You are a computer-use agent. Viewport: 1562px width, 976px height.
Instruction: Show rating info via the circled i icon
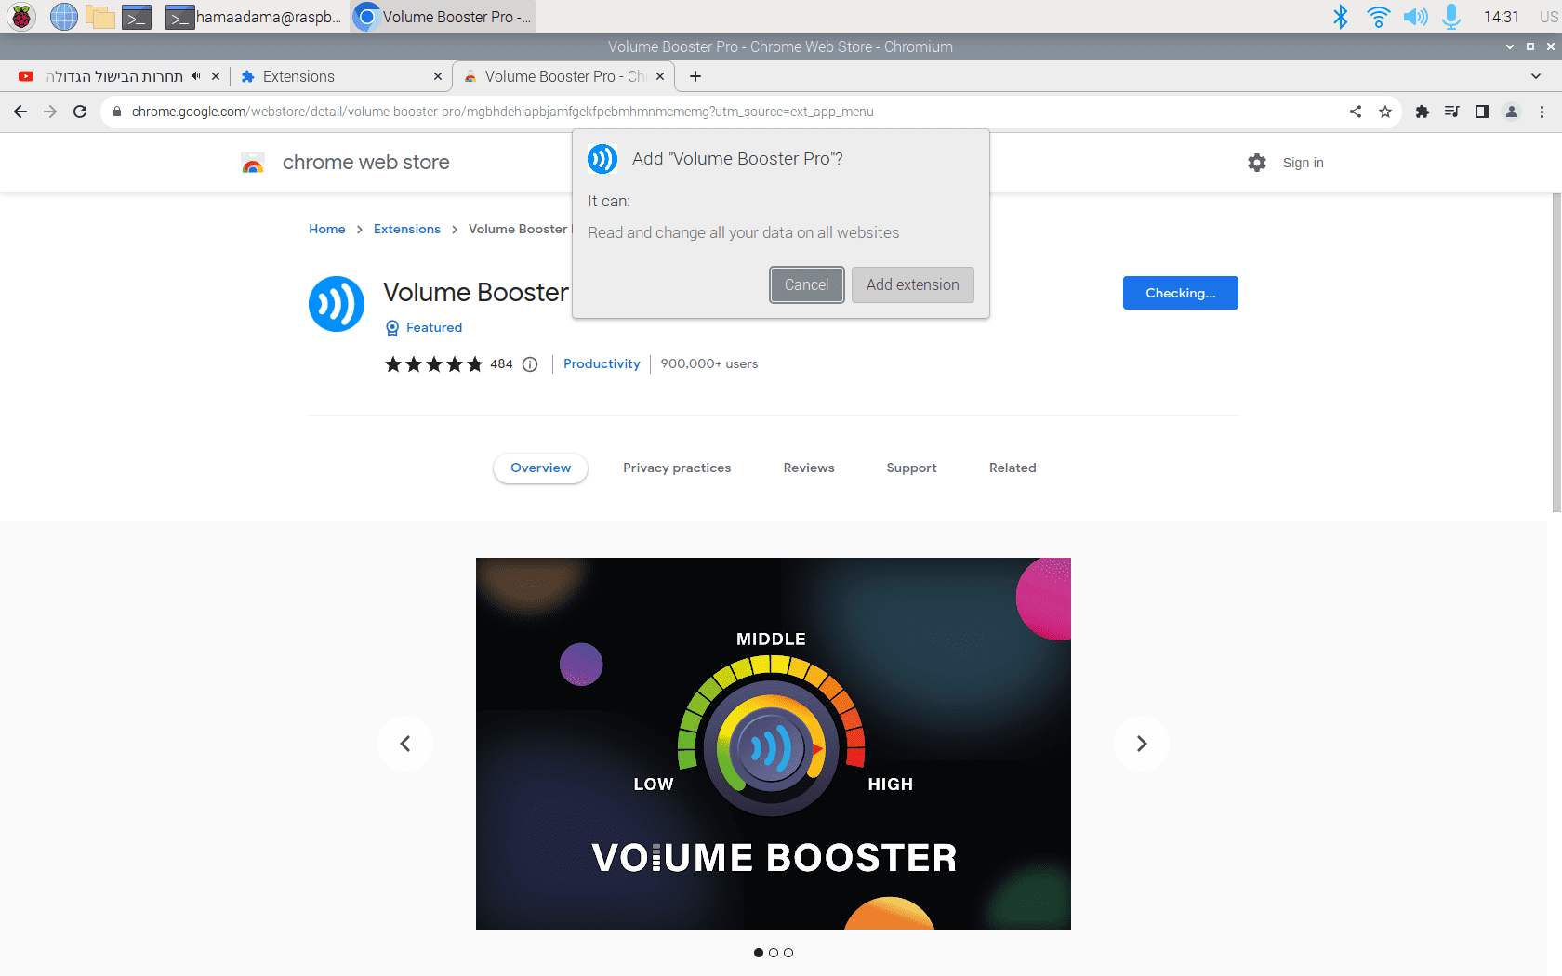[530, 364]
